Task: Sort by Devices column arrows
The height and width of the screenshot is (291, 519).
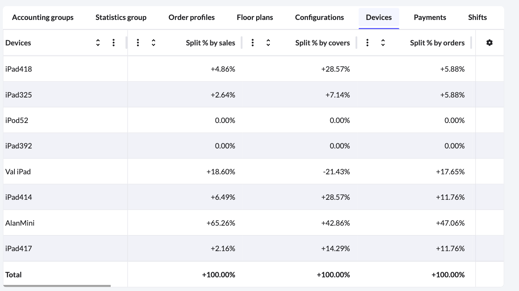Action: coord(98,43)
